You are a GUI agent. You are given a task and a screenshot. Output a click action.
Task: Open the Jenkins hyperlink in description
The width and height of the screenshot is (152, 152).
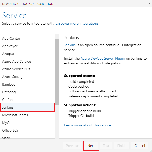tap(70, 45)
